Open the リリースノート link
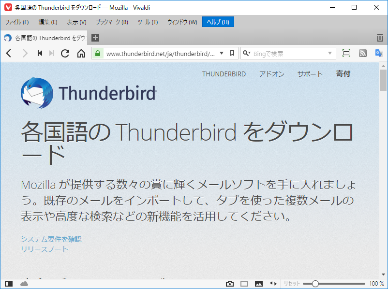This screenshot has width=388, height=289. [45, 249]
